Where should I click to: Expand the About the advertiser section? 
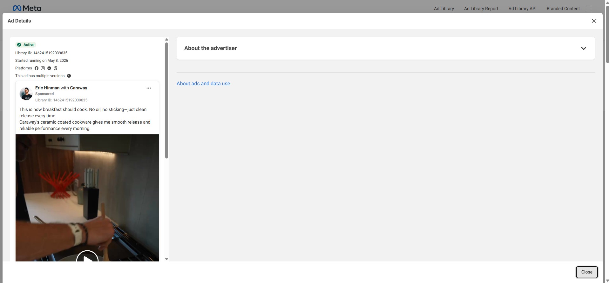[386, 48]
